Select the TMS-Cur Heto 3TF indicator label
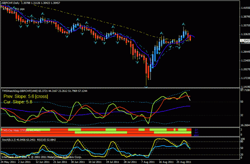Image resolution: width=250 pixels, height=164 pixels. pyautogui.click(x=21, y=130)
